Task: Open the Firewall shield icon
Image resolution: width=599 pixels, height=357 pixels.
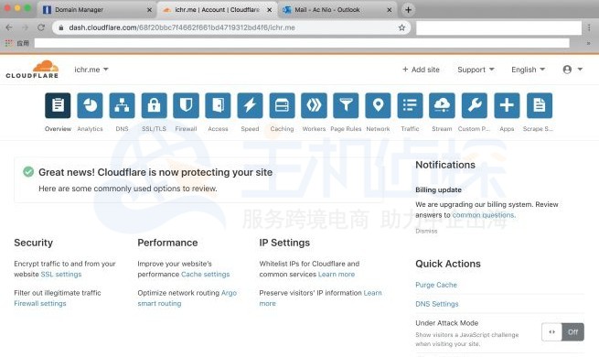Action: pyautogui.click(x=186, y=105)
